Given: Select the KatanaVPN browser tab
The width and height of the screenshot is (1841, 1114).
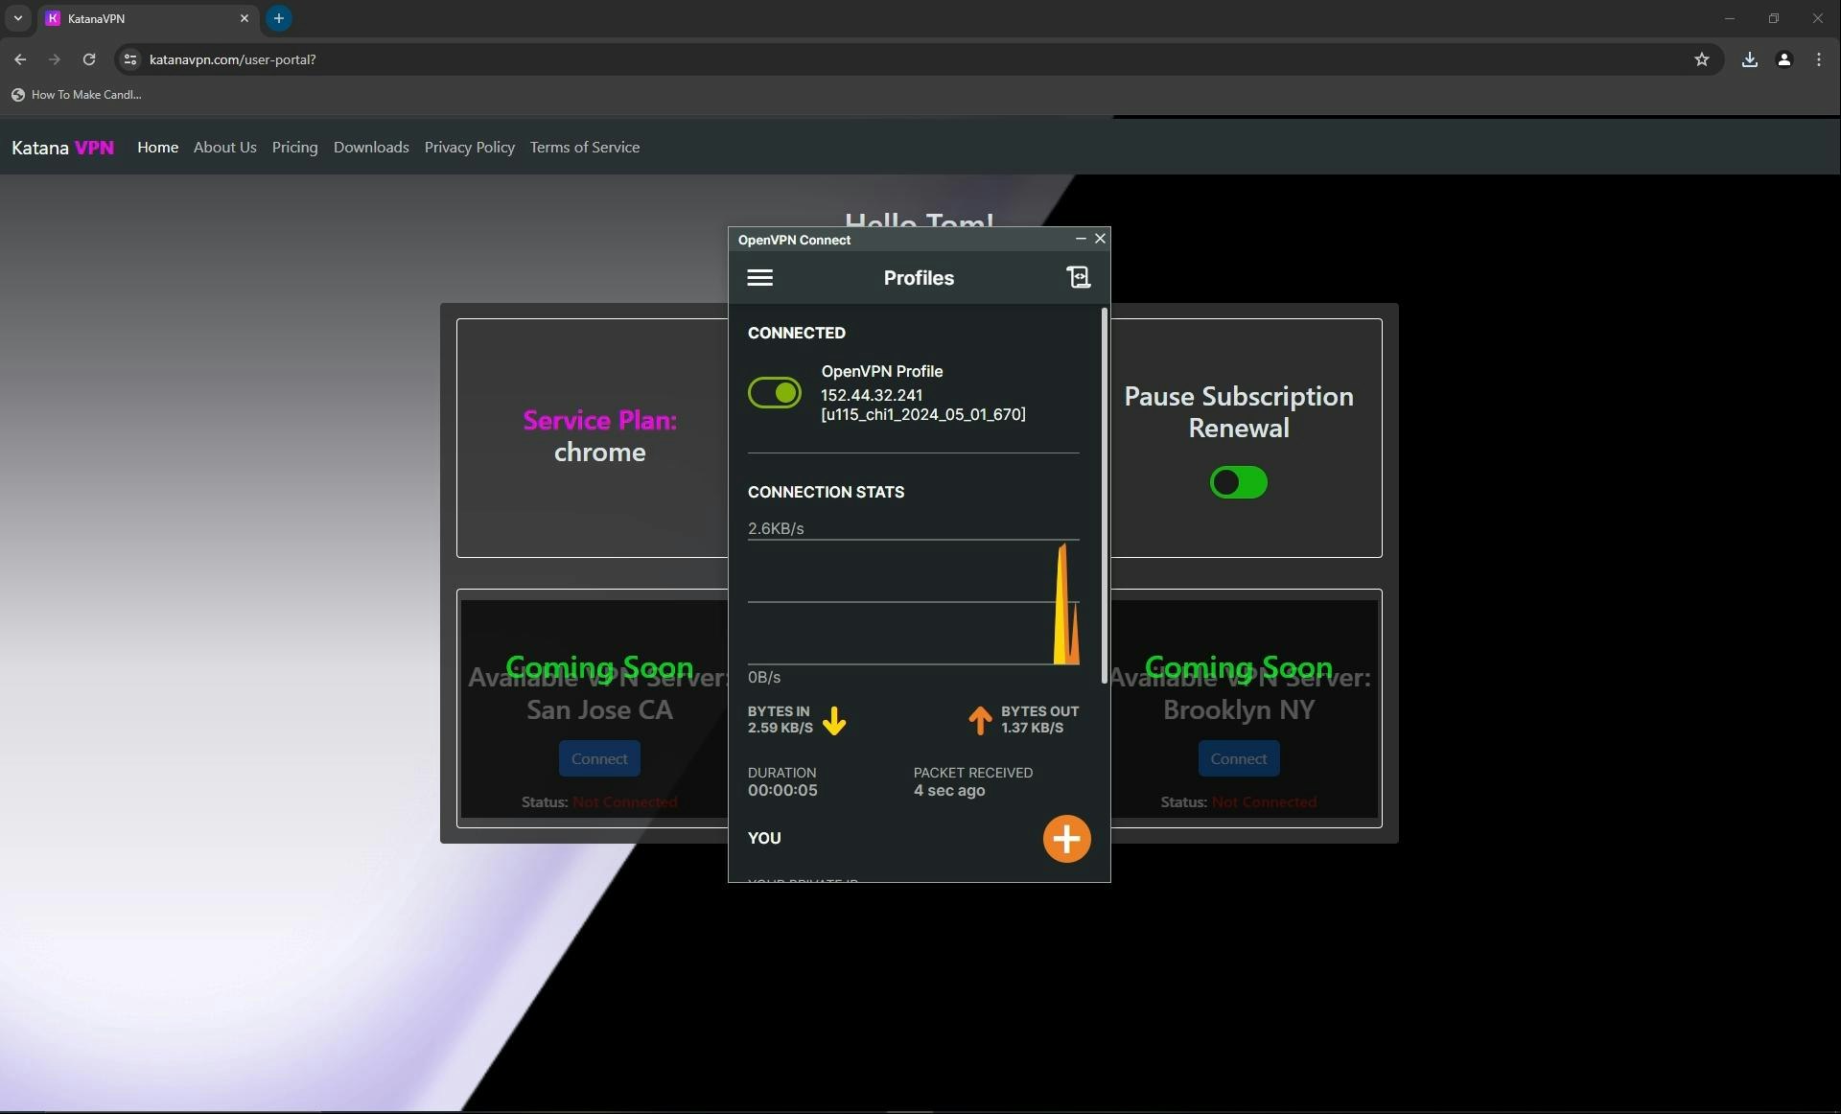Looking at the screenshot, I should pyautogui.click(x=147, y=18).
